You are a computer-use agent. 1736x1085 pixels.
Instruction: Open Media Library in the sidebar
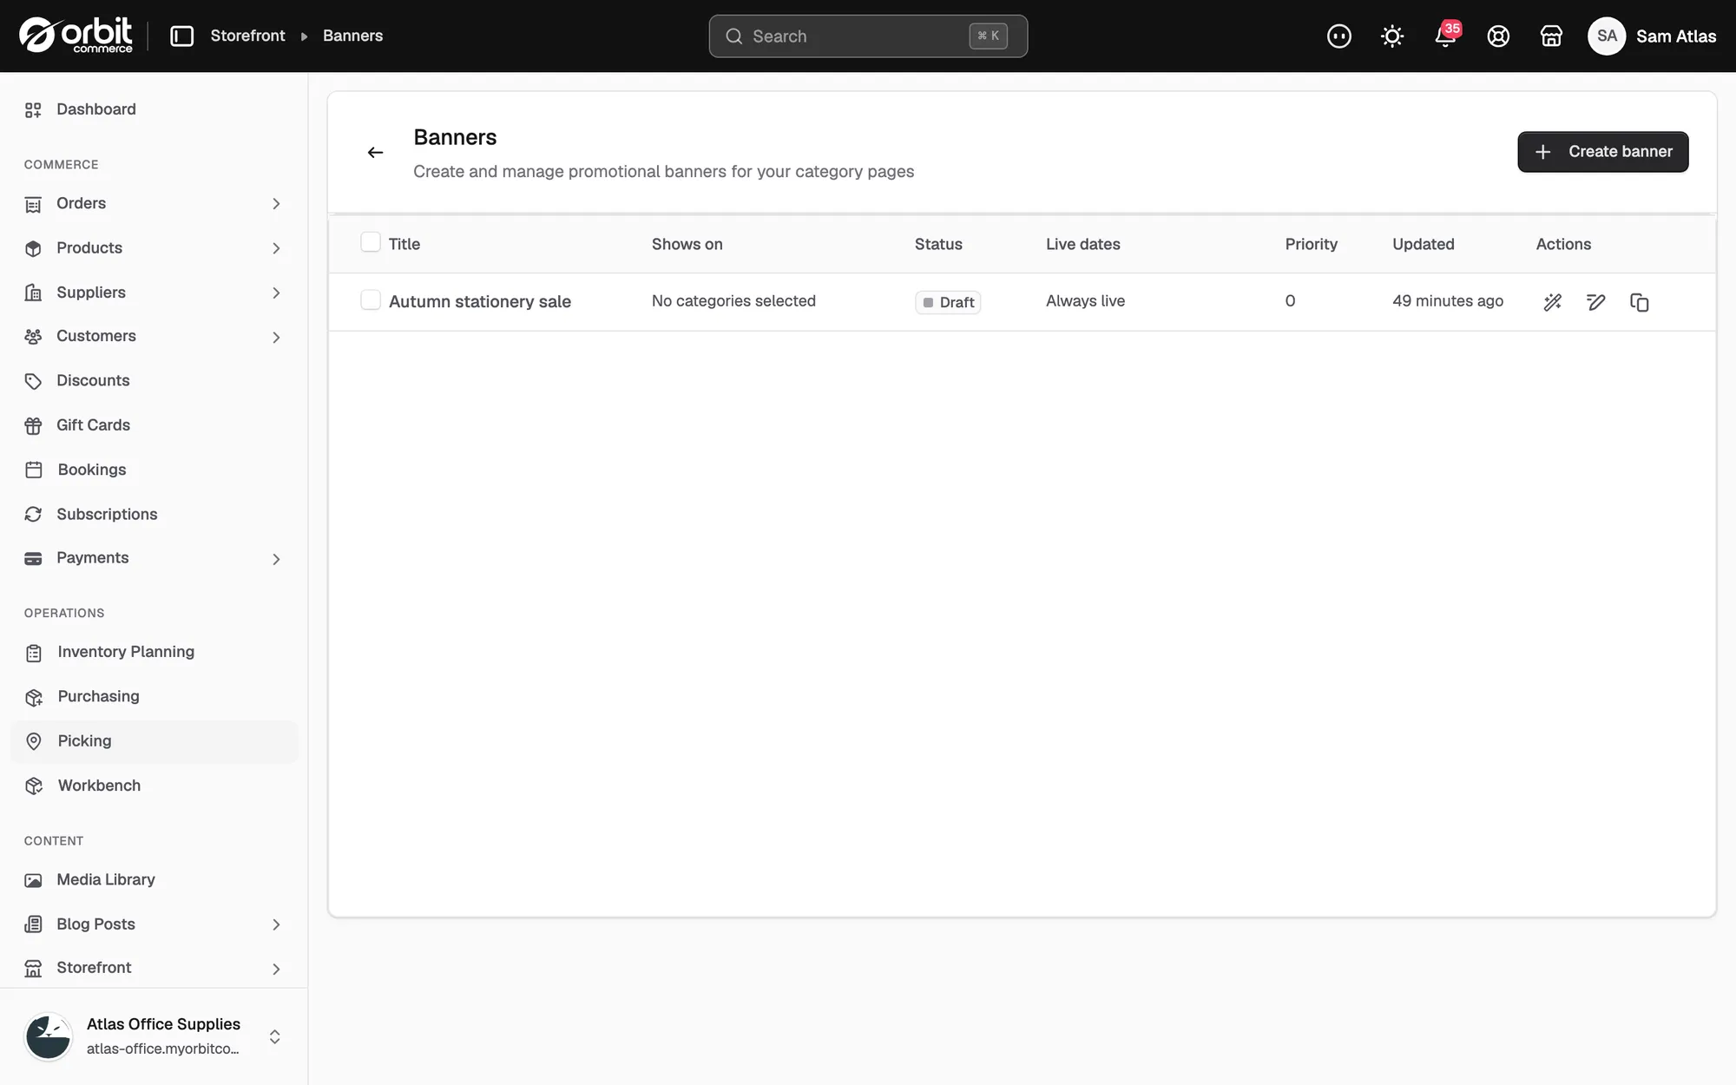pyautogui.click(x=155, y=880)
